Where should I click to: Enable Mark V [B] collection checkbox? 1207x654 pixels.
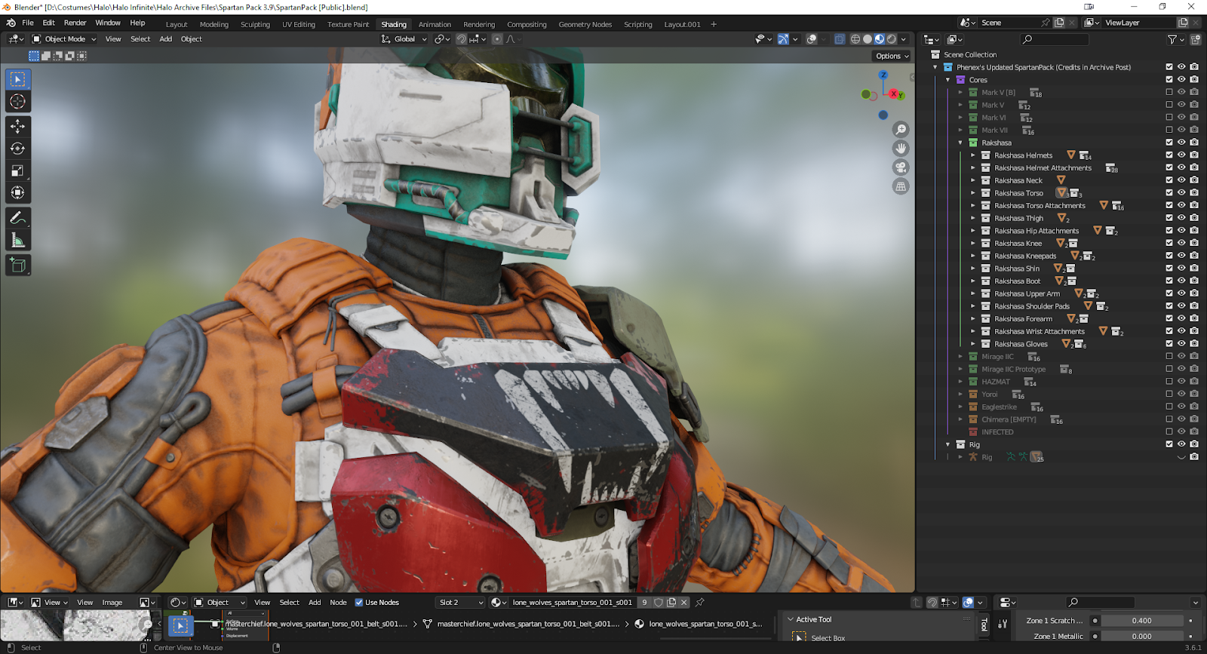pos(1169,92)
